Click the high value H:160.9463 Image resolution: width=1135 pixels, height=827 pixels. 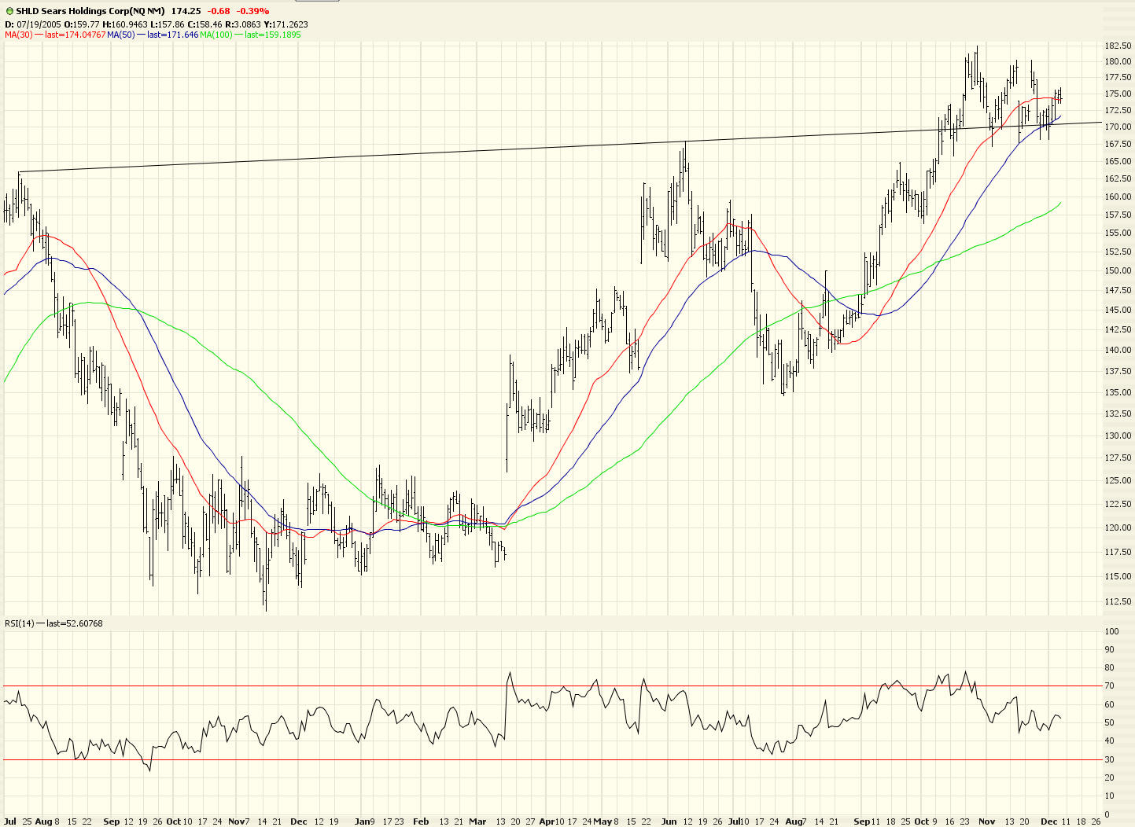(x=126, y=24)
